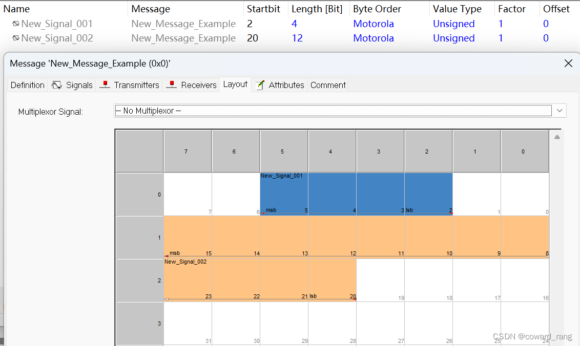Click layout column header 7
This screenshot has width=580, height=346.
188,151
